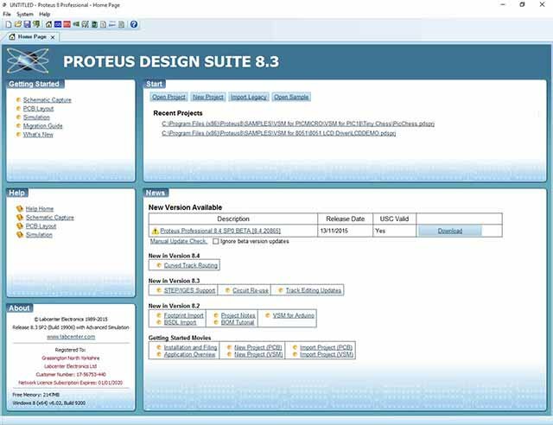Open BOM Tutorial link

click(238, 322)
